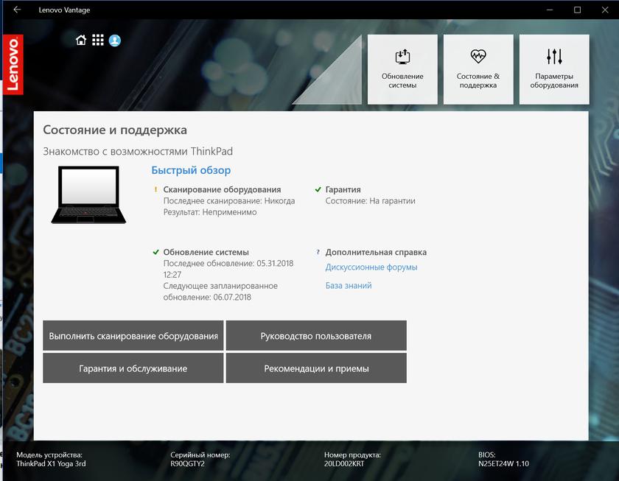Open Руководство пользователя
The image size is (619, 481).
(316, 336)
